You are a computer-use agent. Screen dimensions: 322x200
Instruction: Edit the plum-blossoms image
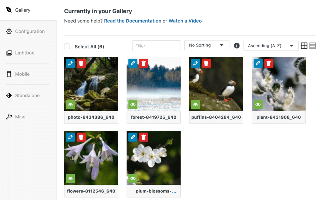coord(133,137)
